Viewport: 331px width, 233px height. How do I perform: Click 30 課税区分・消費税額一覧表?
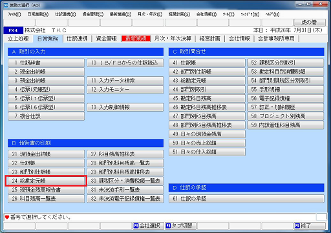pyautogui.click(x=125, y=181)
